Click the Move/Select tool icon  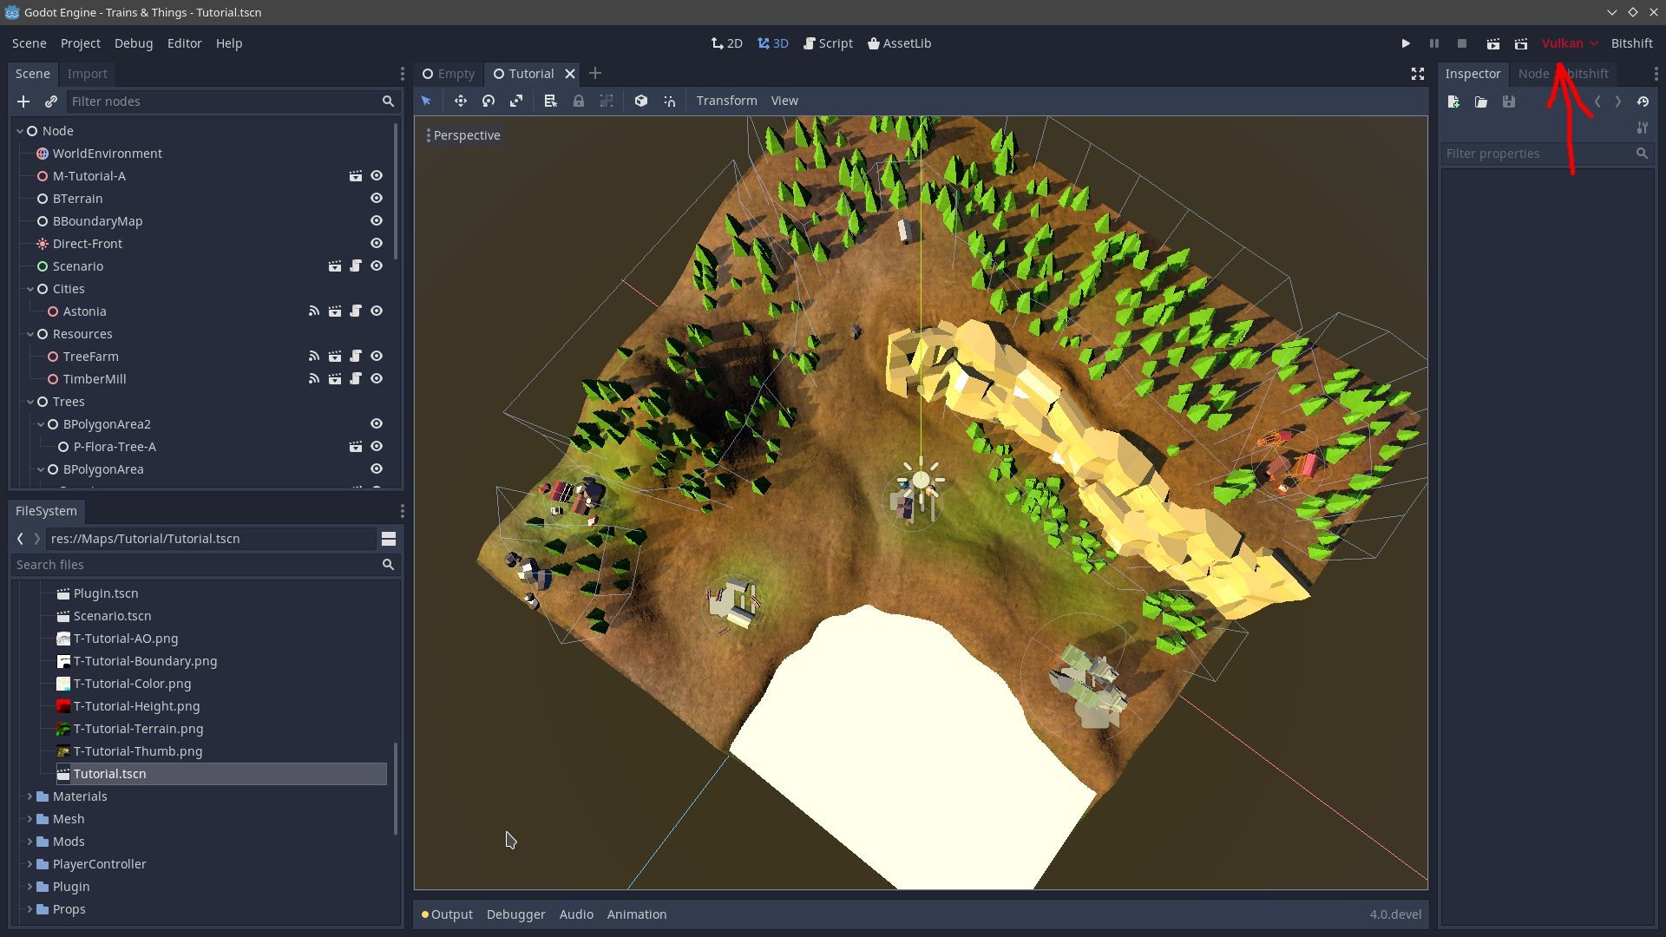[427, 101]
